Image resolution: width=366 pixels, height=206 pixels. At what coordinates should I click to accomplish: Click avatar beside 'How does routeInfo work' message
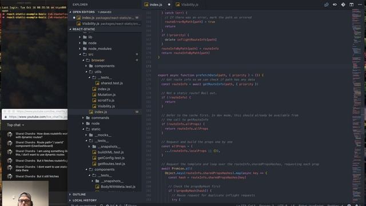click(x=10, y=134)
